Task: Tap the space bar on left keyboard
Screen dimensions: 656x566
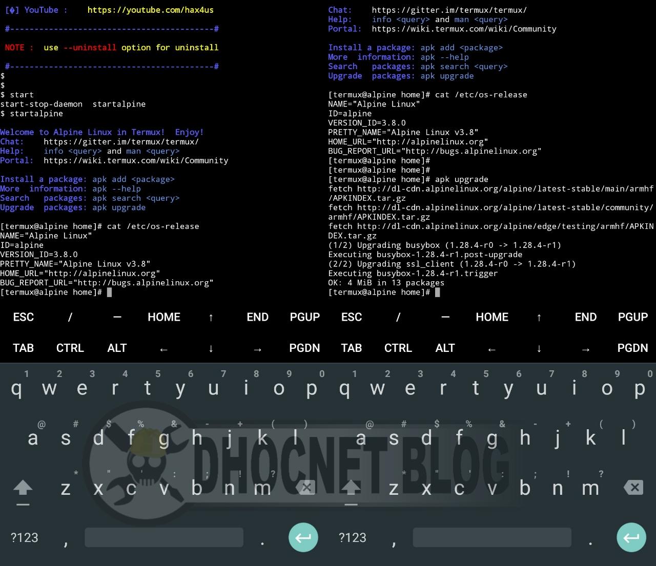Action: [x=164, y=537]
